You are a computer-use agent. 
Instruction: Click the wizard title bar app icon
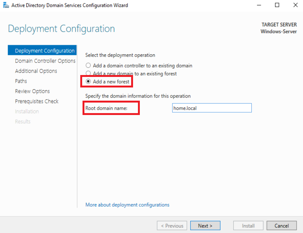point(6,5)
